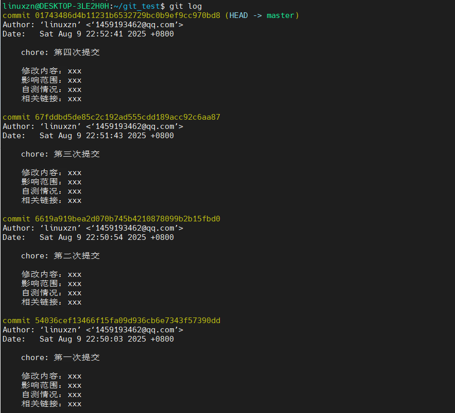Click the author email in the first commit

tap(134, 25)
